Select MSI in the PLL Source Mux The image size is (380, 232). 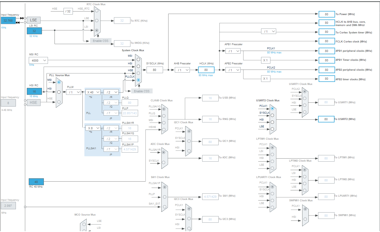(59, 82)
